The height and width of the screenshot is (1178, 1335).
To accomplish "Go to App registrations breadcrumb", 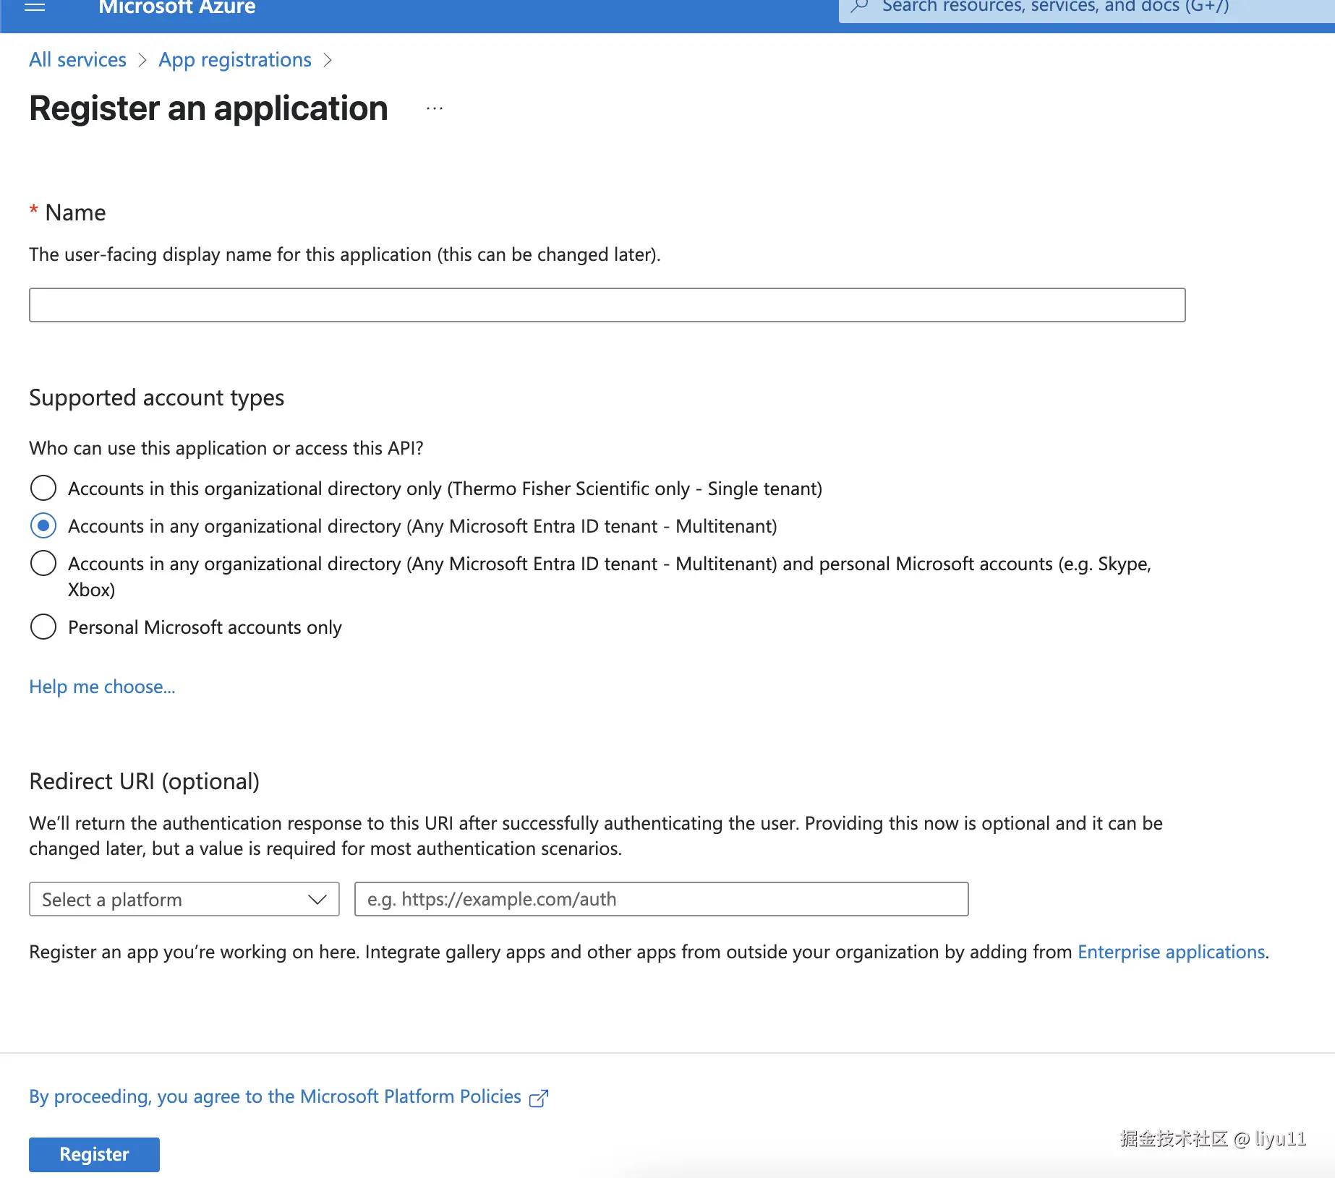I will (235, 60).
